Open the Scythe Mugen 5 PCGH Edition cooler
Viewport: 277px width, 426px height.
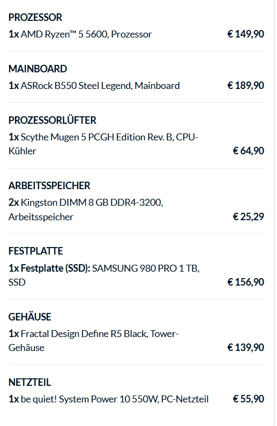click(x=103, y=144)
